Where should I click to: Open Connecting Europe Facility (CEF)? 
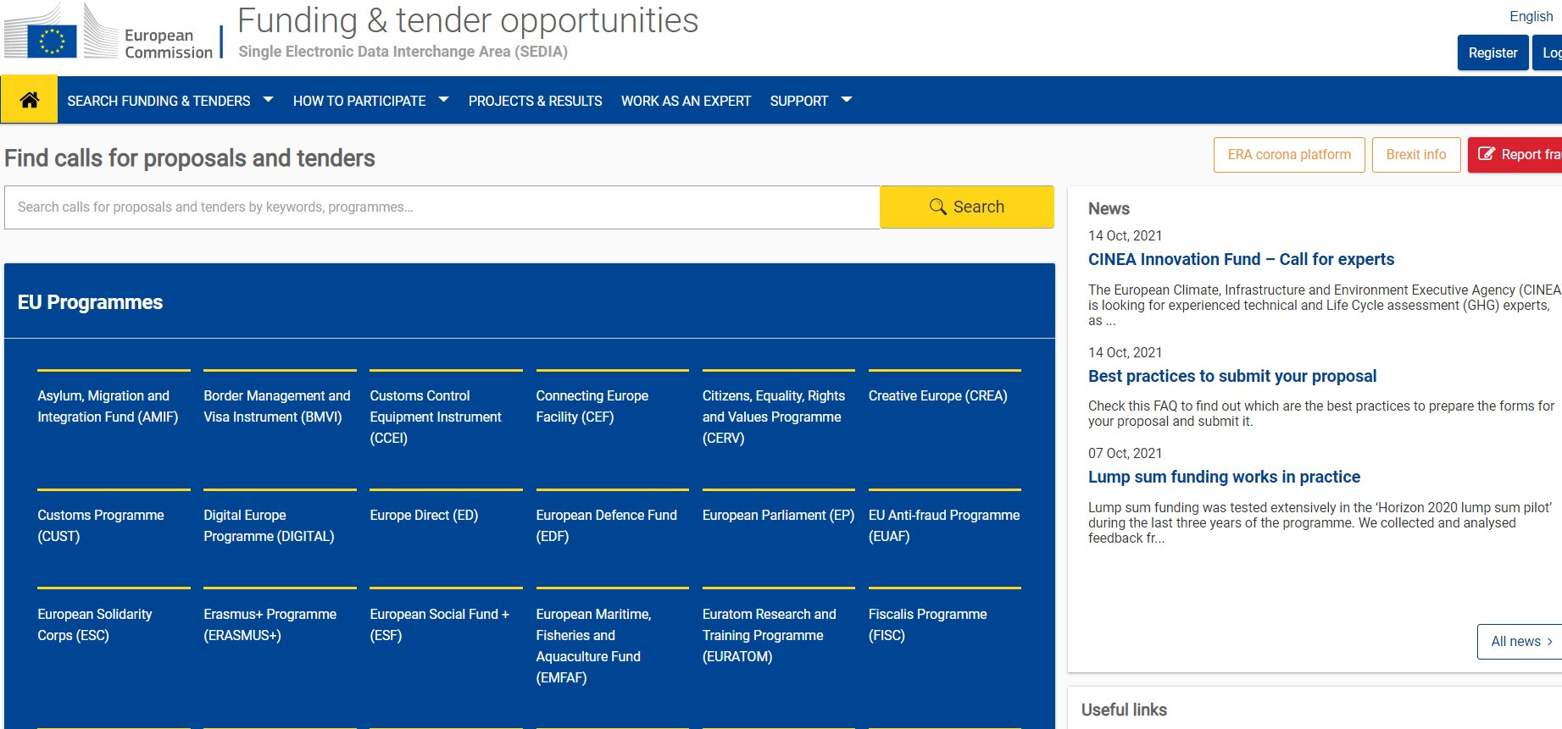[592, 406]
